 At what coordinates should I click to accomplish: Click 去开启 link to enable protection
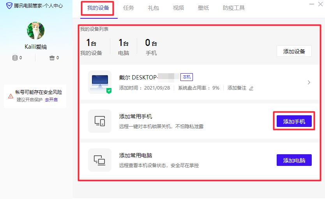[x=51, y=100]
